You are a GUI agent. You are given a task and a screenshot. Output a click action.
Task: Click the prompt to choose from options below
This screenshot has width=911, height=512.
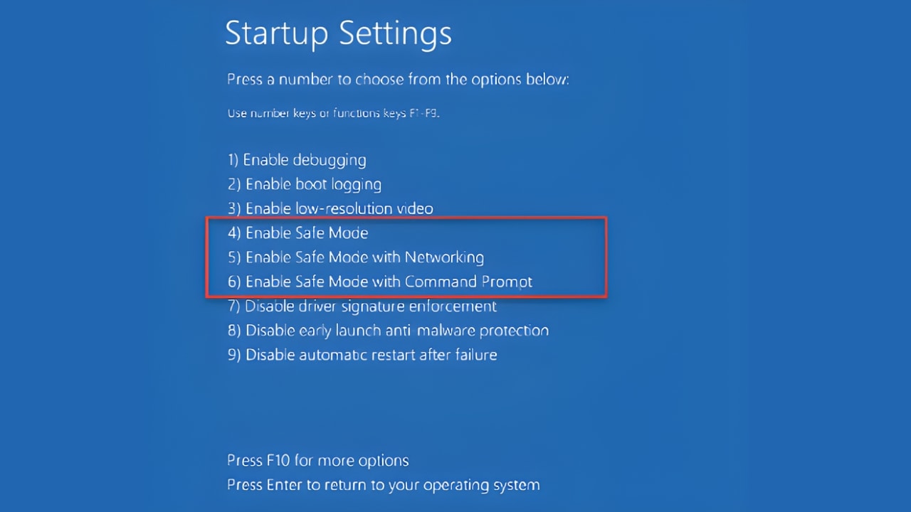tap(397, 79)
